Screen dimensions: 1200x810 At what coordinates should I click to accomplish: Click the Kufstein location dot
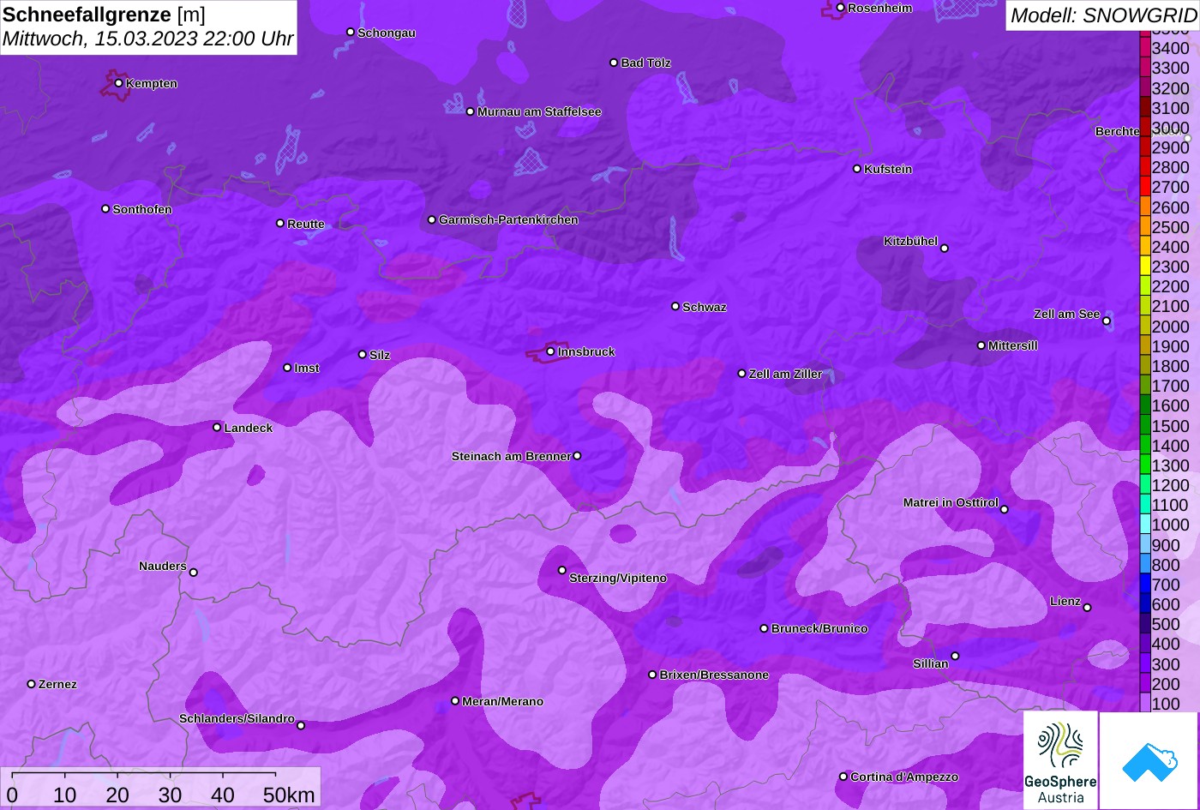coord(856,169)
